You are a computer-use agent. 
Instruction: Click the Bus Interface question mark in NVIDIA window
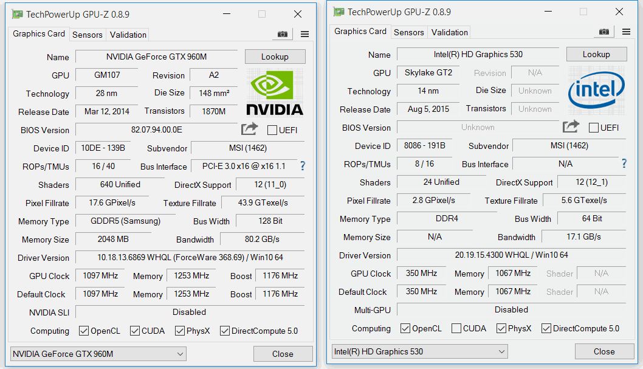303,165
